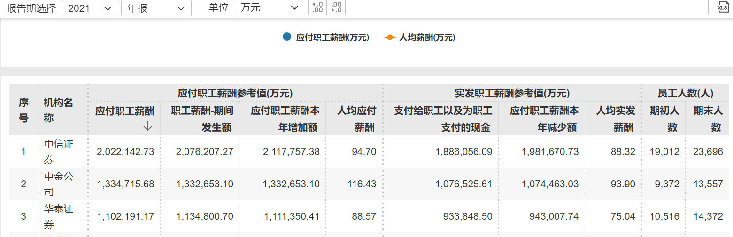Image resolution: width=733 pixels, height=237 pixels.
Task: Click 中信证券 人均应付薪酬 value 94.70
Action: point(364,152)
